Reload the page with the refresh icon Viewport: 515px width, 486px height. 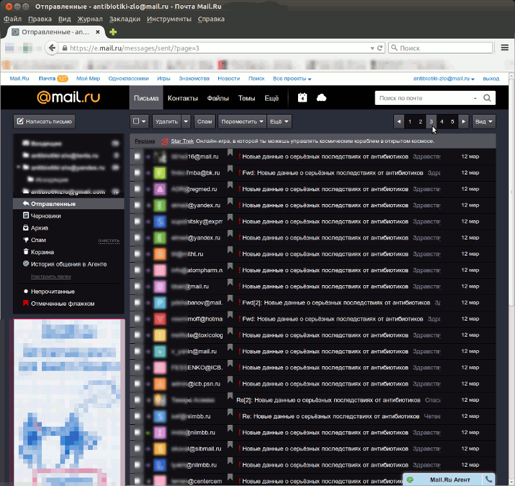pos(380,48)
